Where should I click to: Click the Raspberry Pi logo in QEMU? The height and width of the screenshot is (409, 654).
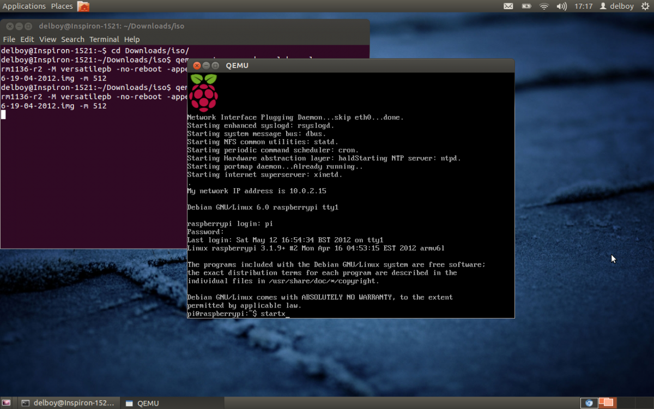[x=204, y=93]
